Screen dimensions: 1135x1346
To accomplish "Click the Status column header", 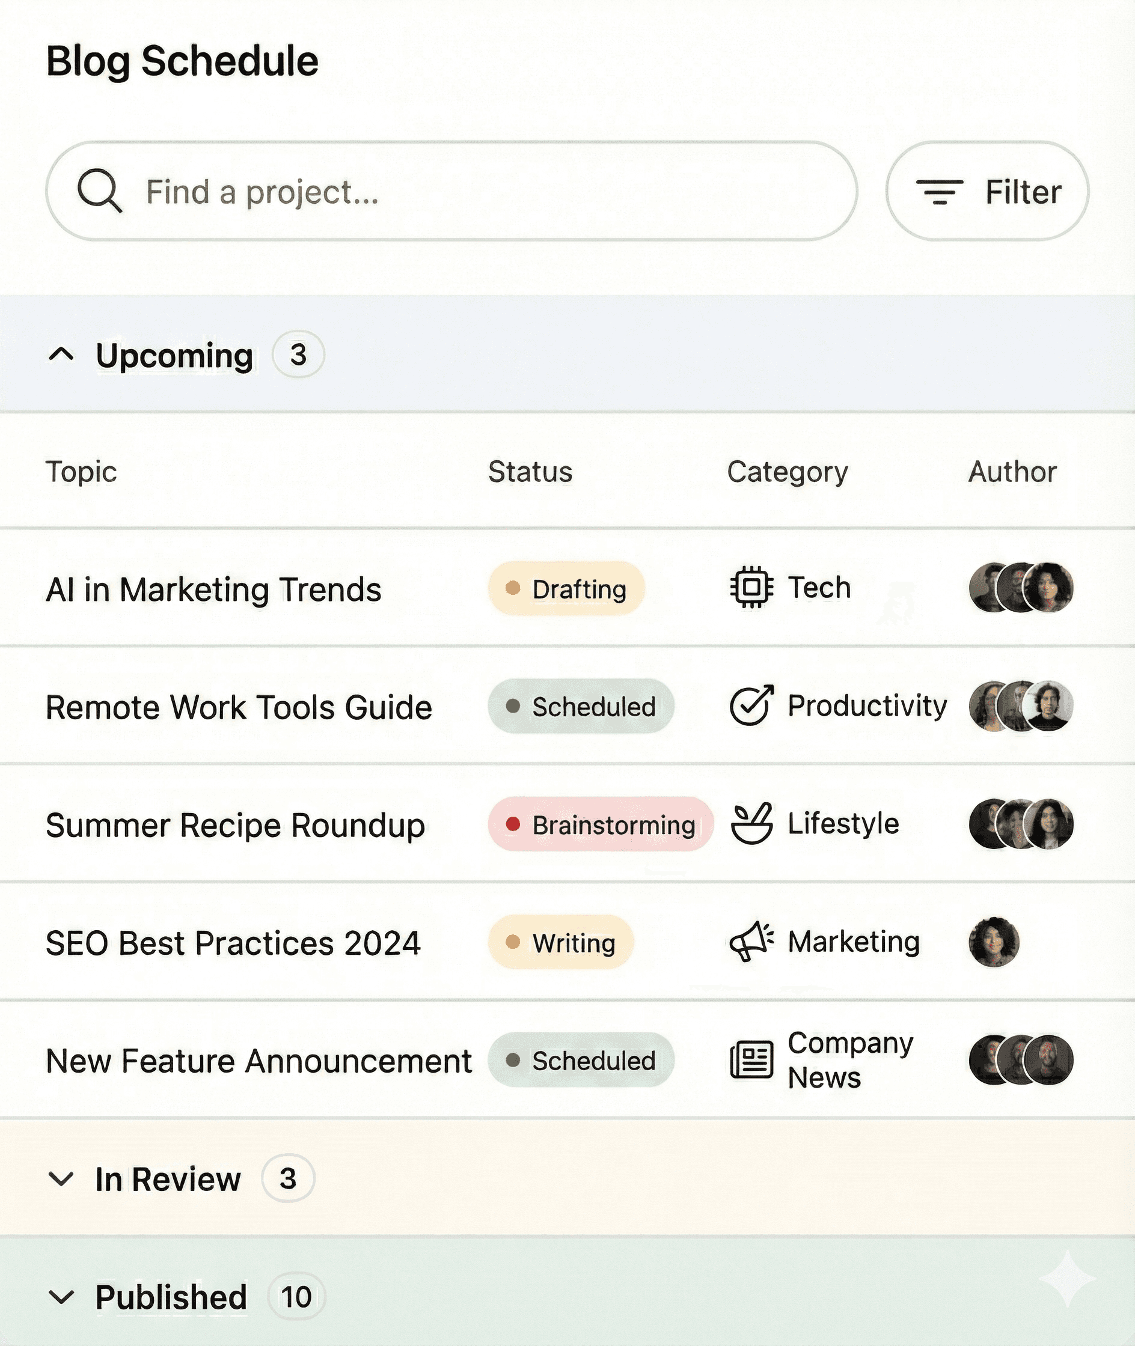I will 529,471.
